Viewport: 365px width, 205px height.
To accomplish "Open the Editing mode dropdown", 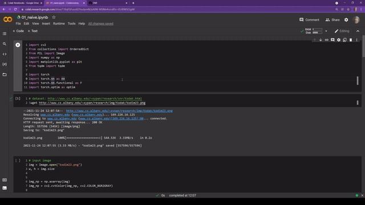I will [342, 31].
